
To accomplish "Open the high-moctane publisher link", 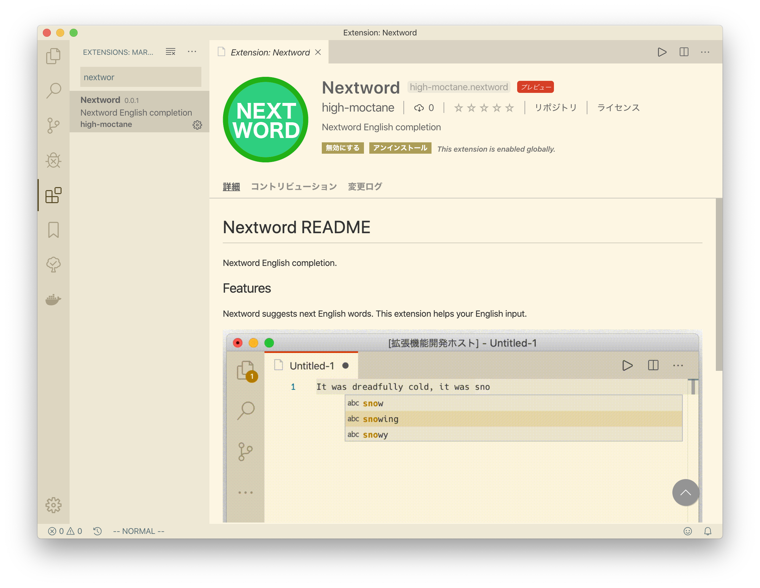I will (358, 108).
